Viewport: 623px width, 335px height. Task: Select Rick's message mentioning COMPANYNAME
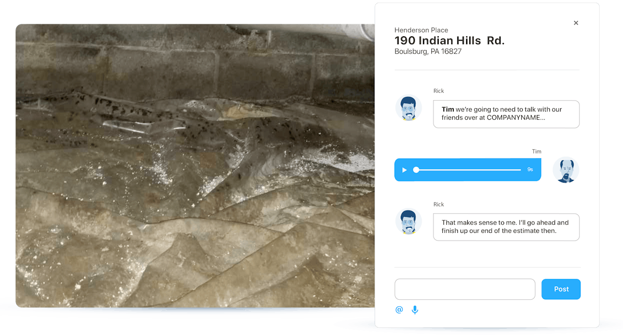(506, 114)
